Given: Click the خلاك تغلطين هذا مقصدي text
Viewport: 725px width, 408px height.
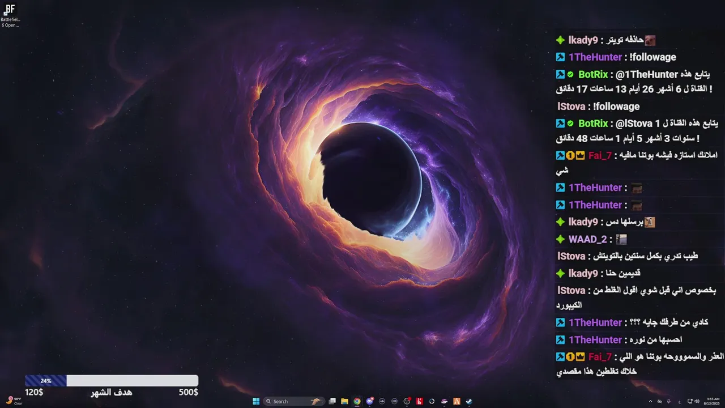Looking at the screenshot, I should pyautogui.click(x=597, y=372).
